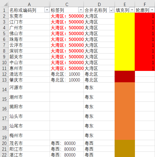Select cell 东莞市

(x=29, y=16)
